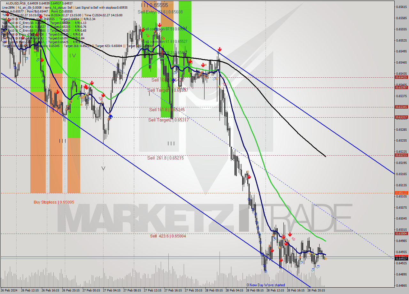The width and height of the screenshot is (409, 294).
Task: Click the 0.65165 price axis label
Action: tap(401, 174)
